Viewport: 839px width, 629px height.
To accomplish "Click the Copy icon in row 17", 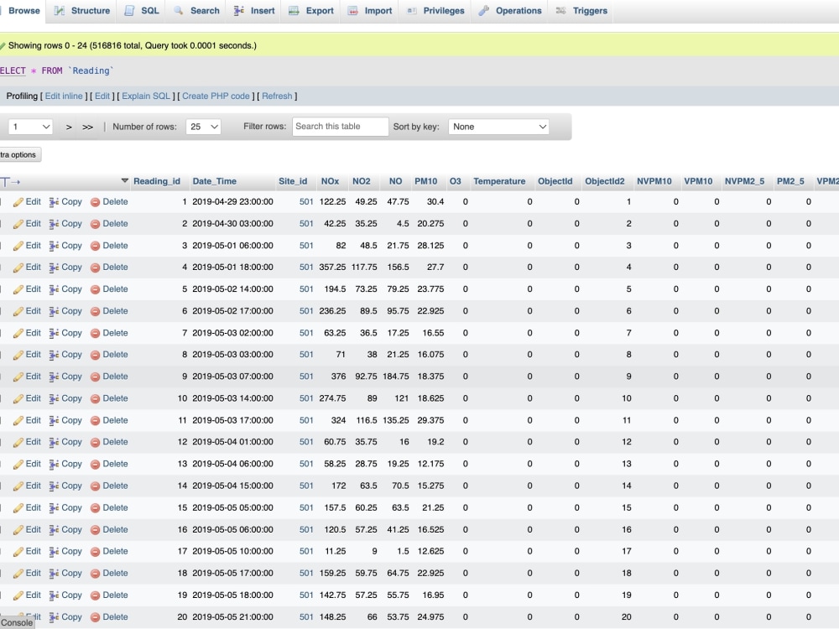I will [x=54, y=552].
